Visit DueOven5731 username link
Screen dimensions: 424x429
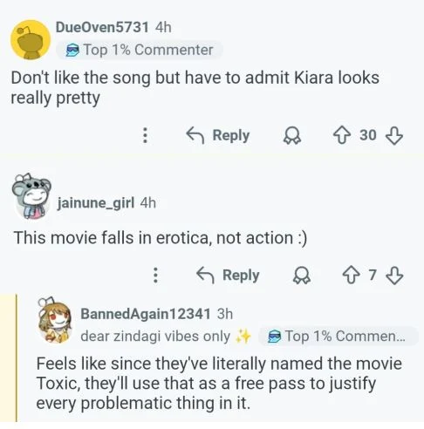click(102, 27)
